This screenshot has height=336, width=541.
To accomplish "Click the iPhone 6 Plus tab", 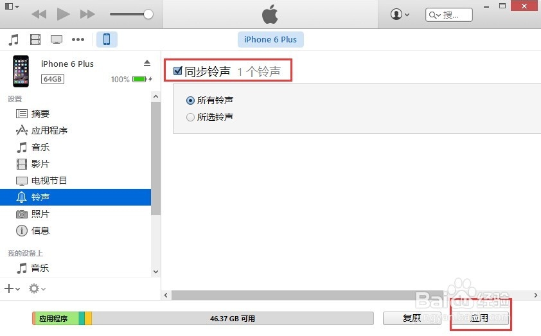I will (x=270, y=40).
